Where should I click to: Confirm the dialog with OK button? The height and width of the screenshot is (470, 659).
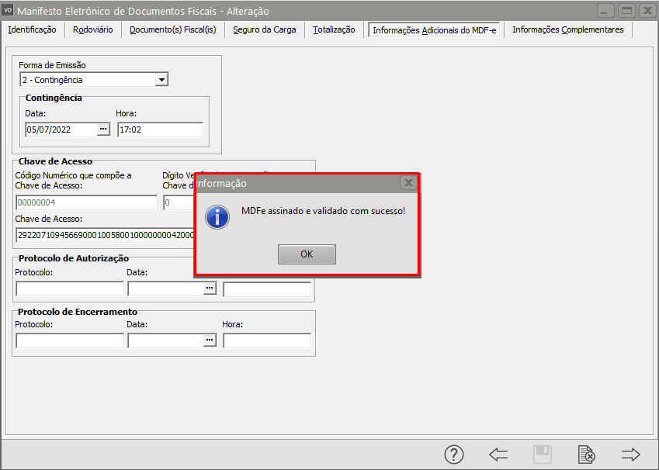tap(307, 254)
